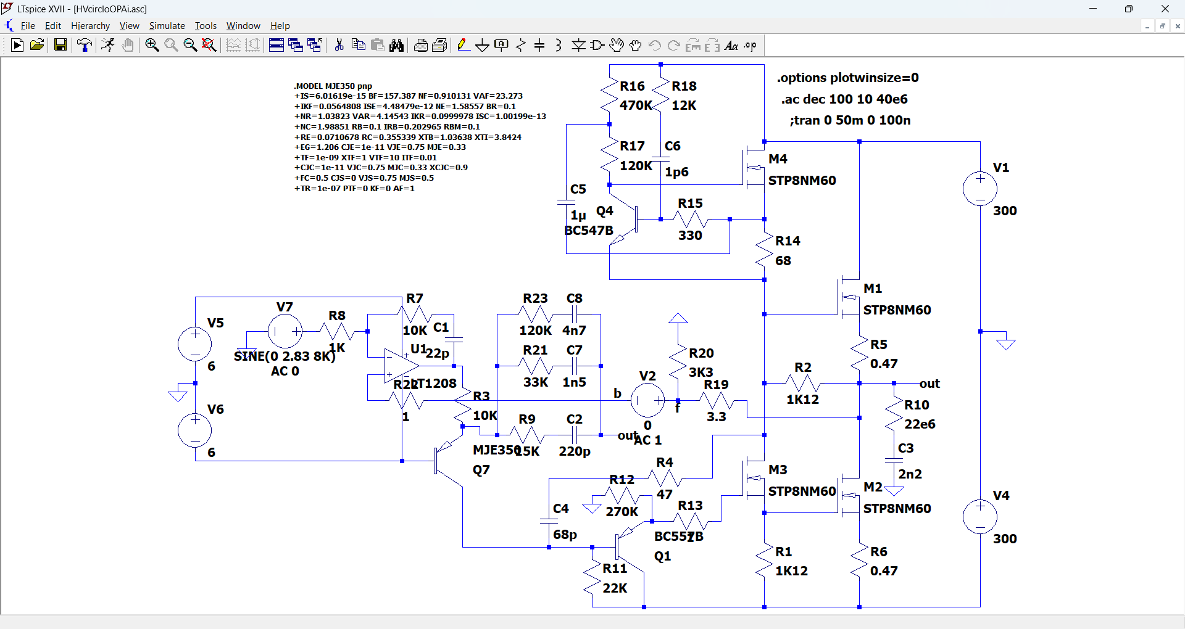Open the Window menu
Image resolution: width=1185 pixels, height=629 pixels.
pyautogui.click(x=243, y=26)
